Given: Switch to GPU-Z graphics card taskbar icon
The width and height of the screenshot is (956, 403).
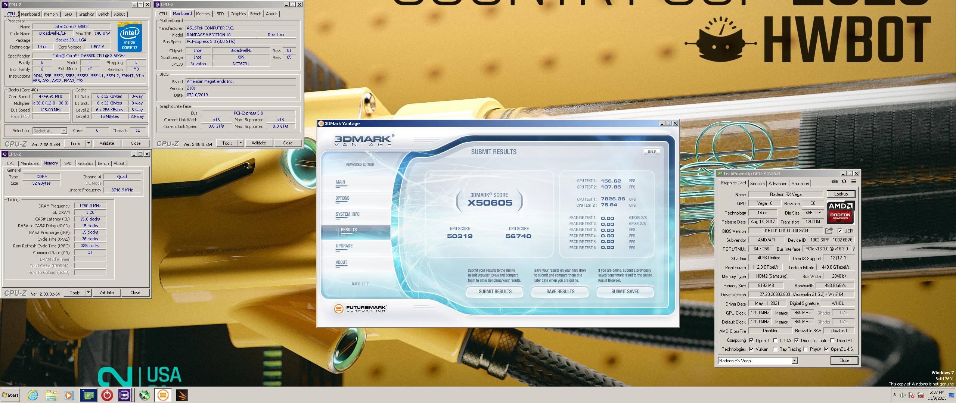Looking at the screenshot, I should click(88, 395).
